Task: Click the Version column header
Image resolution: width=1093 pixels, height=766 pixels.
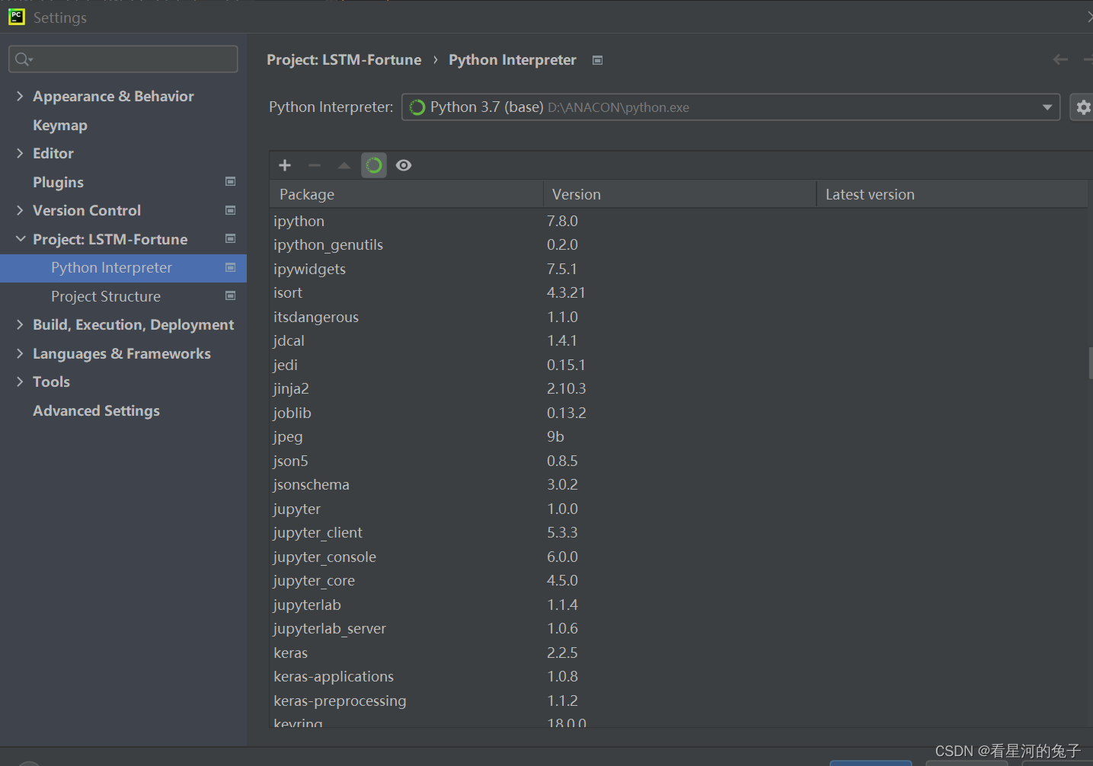Action: tap(679, 194)
